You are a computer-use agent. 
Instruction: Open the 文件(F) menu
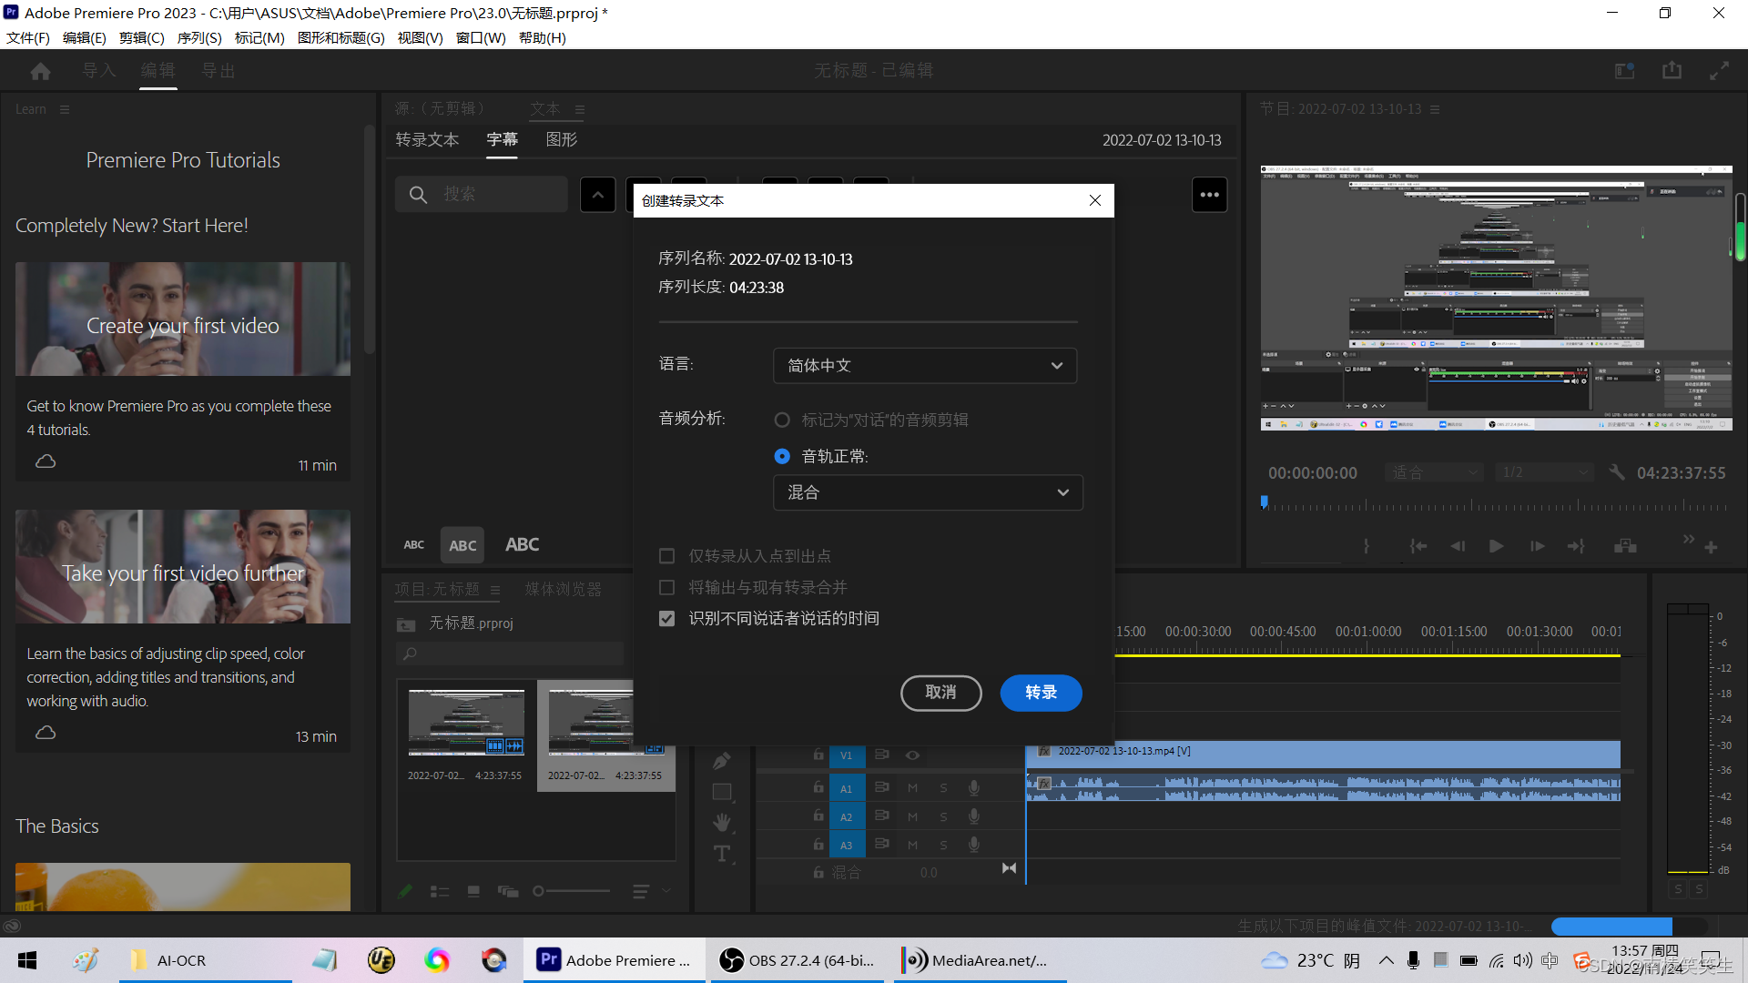(28, 37)
